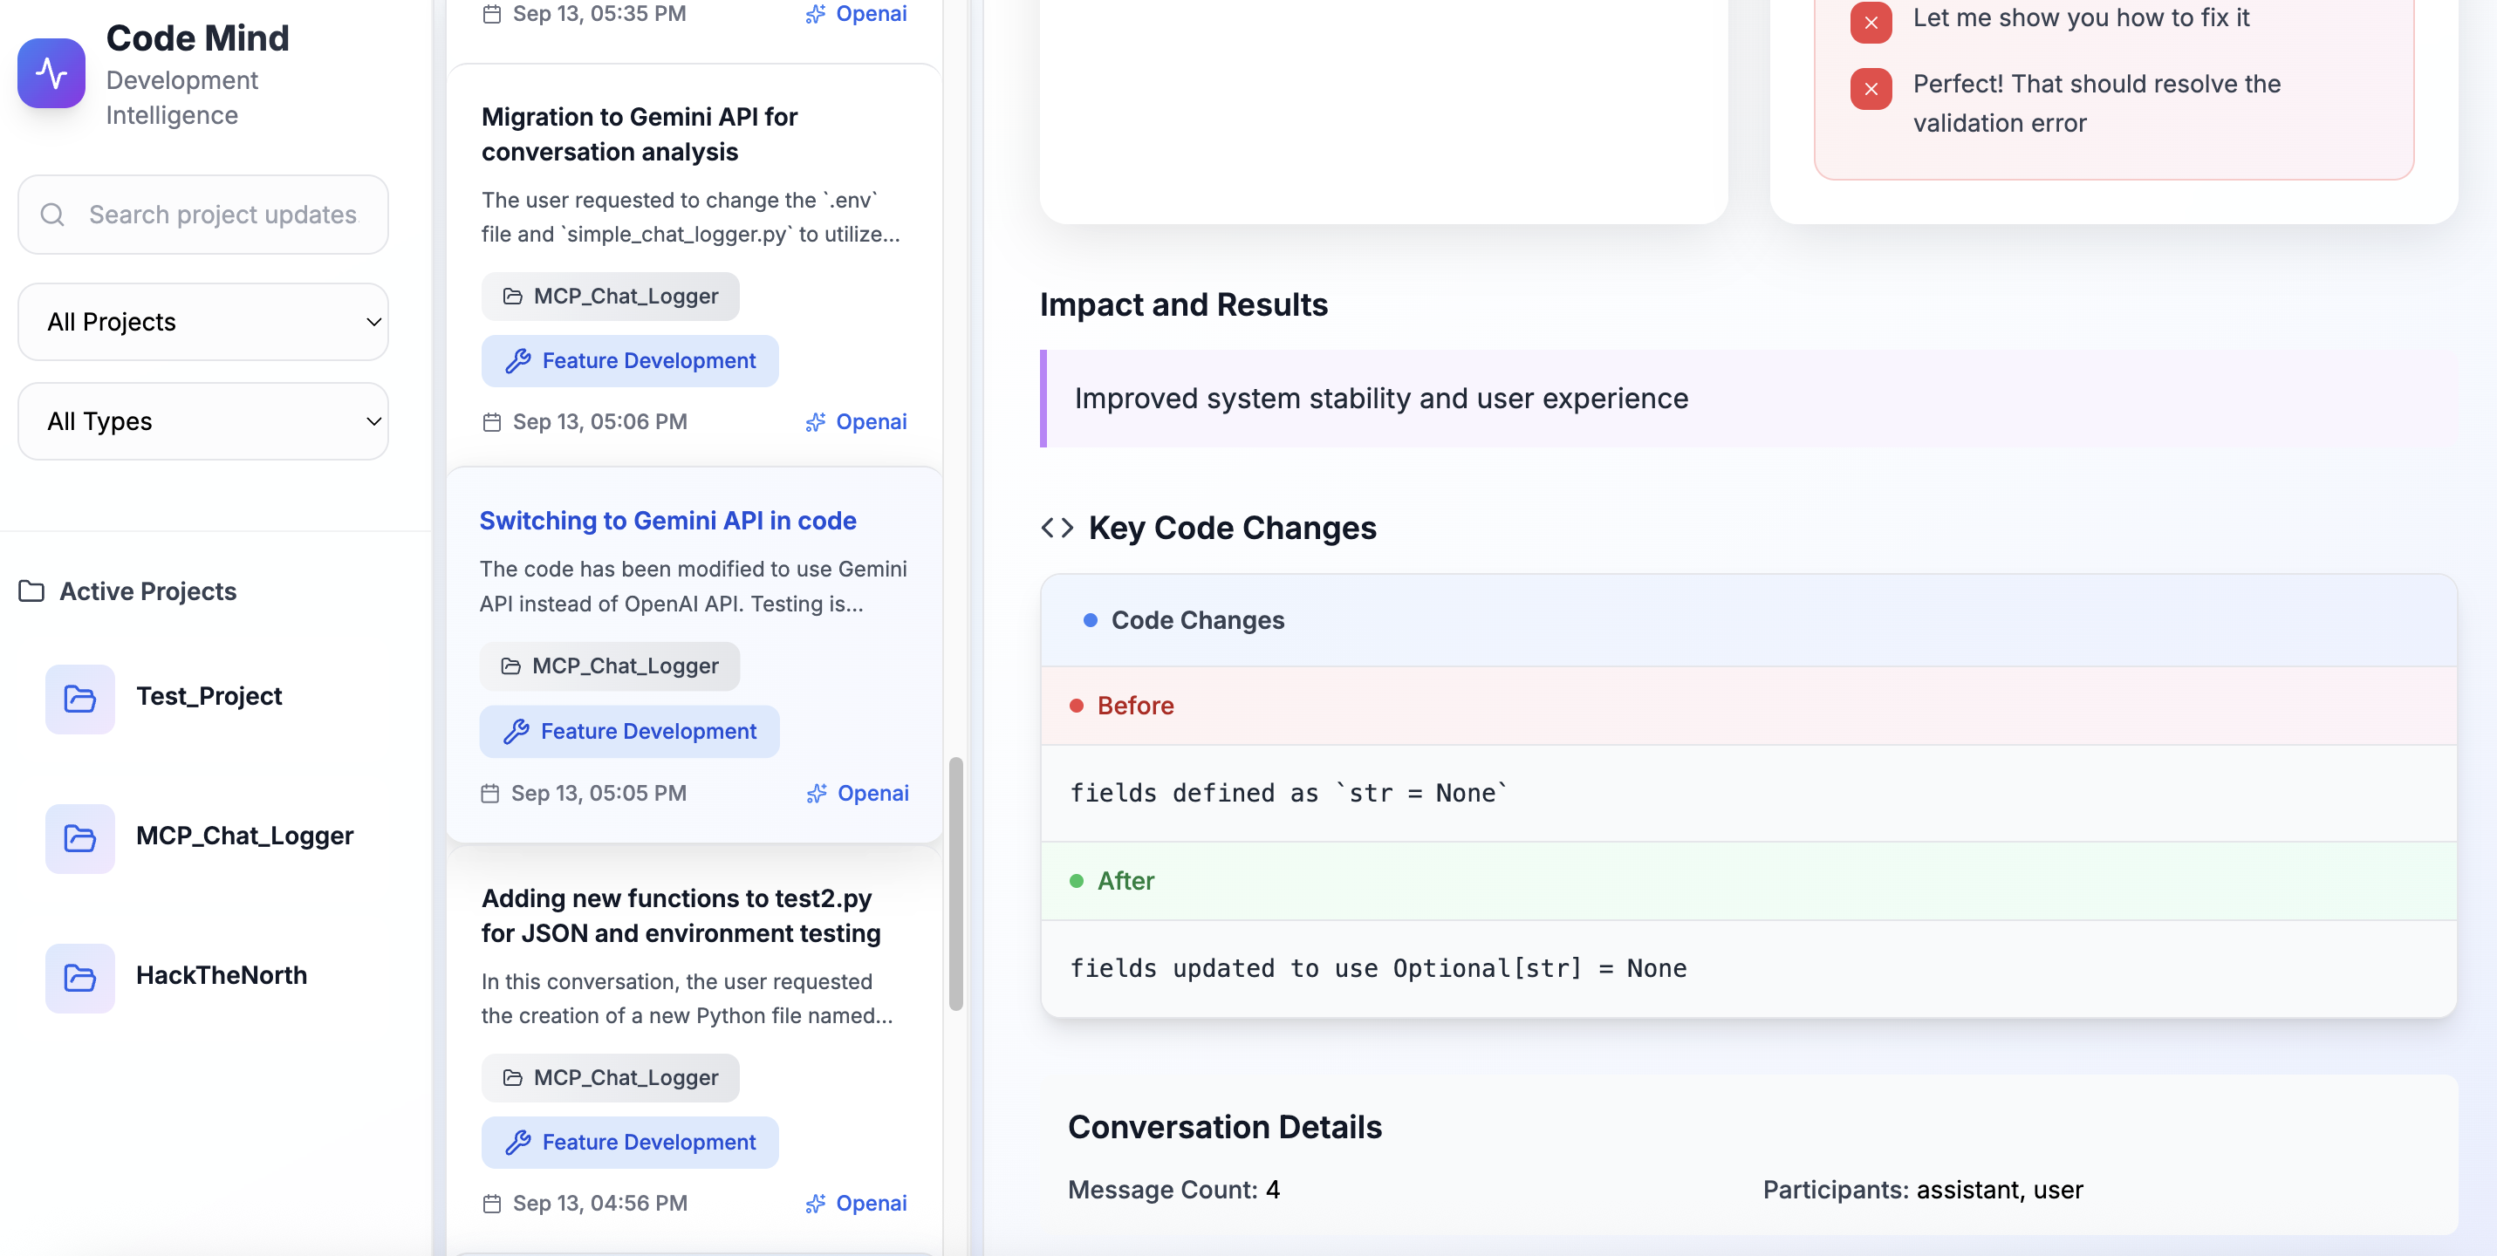Open the All Projects dropdown
The width and height of the screenshot is (2497, 1256).
coord(203,322)
